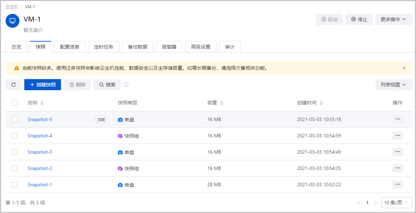Screen dimensions: 416x213
Task: Switch to the 配置信息 tab
Action: point(69,46)
